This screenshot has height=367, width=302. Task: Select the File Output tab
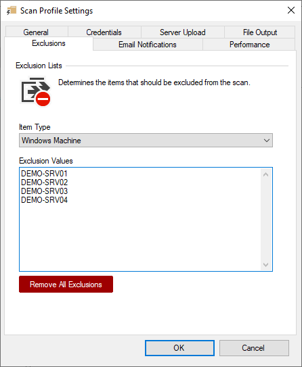tap(260, 32)
